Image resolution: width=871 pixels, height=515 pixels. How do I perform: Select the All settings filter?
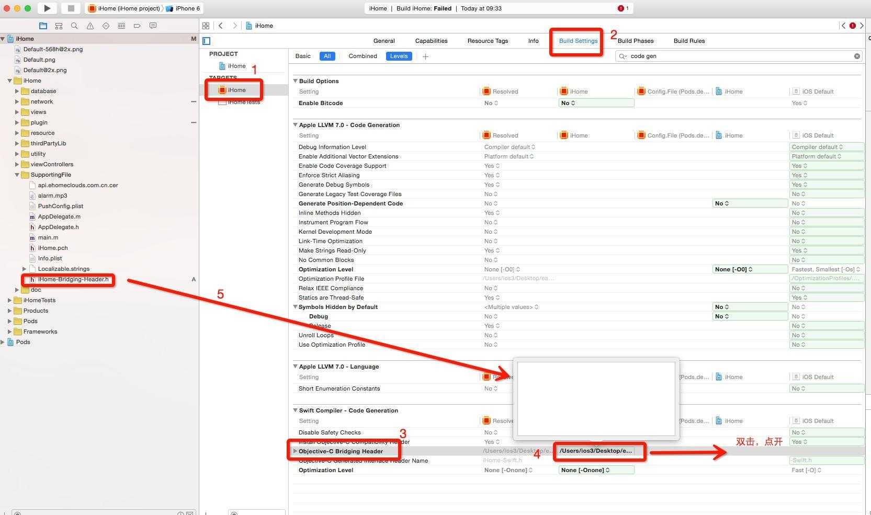pyautogui.click(x=327, y=56)
